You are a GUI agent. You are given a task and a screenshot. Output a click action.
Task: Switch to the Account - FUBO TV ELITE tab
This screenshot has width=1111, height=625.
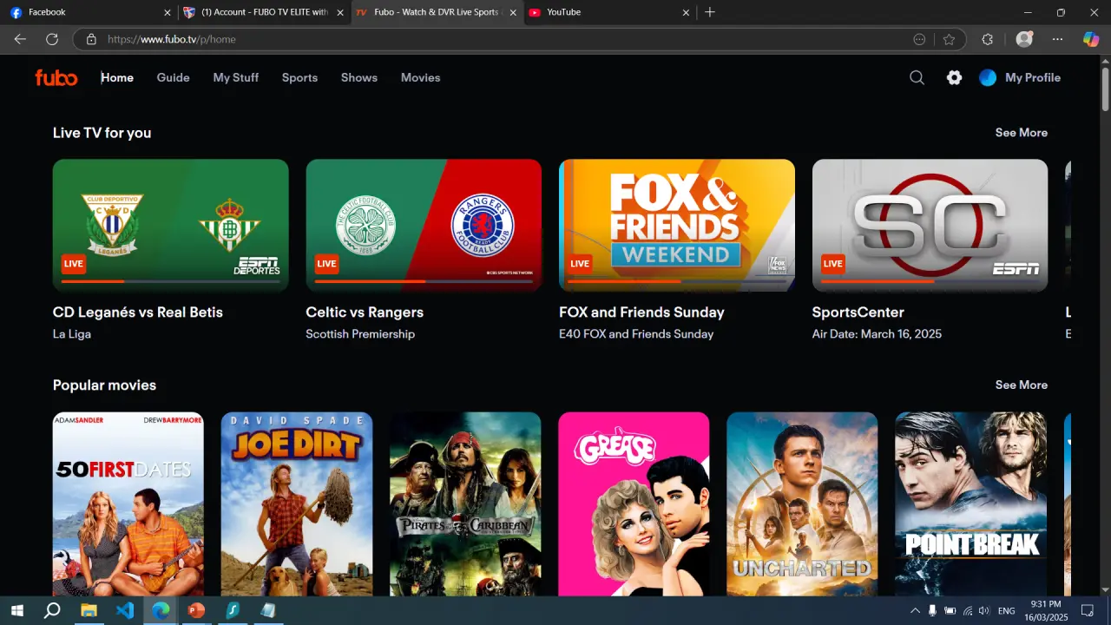click(x=263, y=12)
